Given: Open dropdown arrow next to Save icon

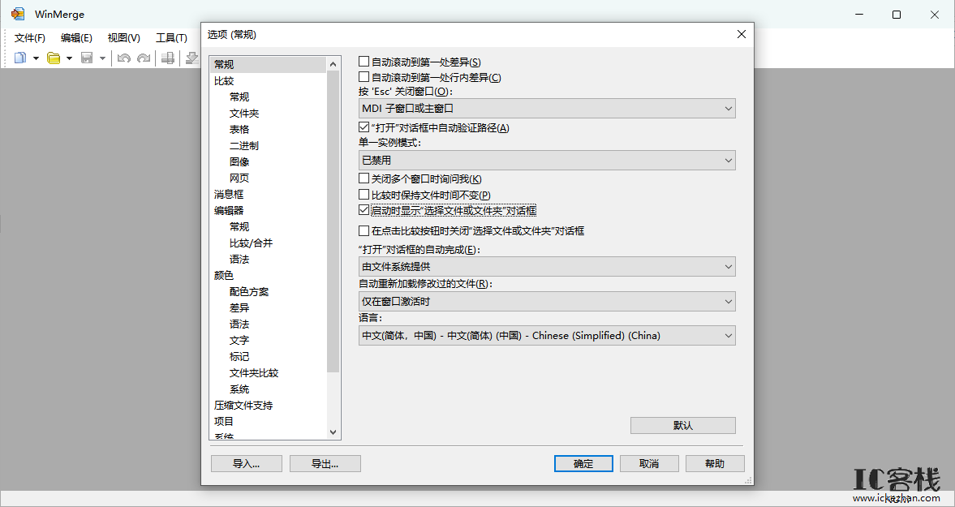Looking at the screenshot, I should 102,58.
